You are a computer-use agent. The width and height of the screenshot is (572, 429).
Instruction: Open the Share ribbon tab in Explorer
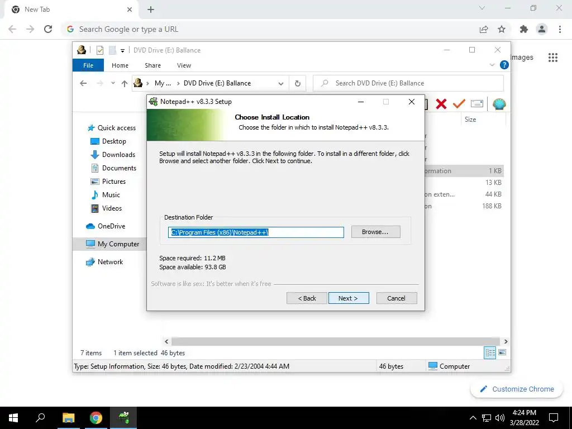[x=152, y=65]
